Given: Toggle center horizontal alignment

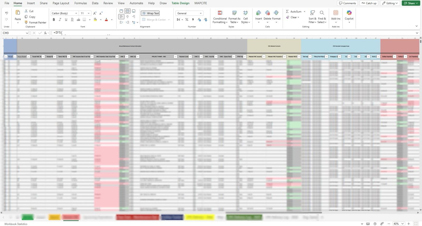Looking at the screenshot, I should [x=127, y=16].
